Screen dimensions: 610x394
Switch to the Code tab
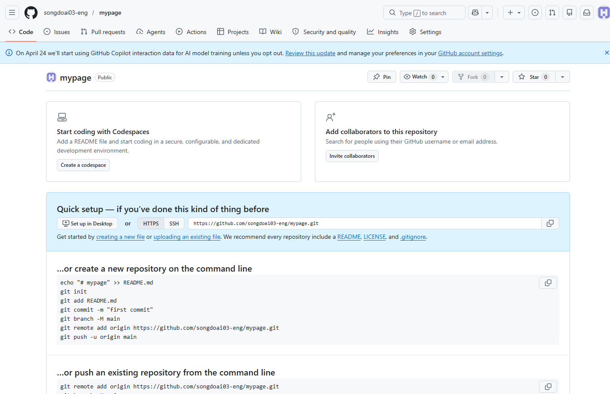tap(21, 32)
